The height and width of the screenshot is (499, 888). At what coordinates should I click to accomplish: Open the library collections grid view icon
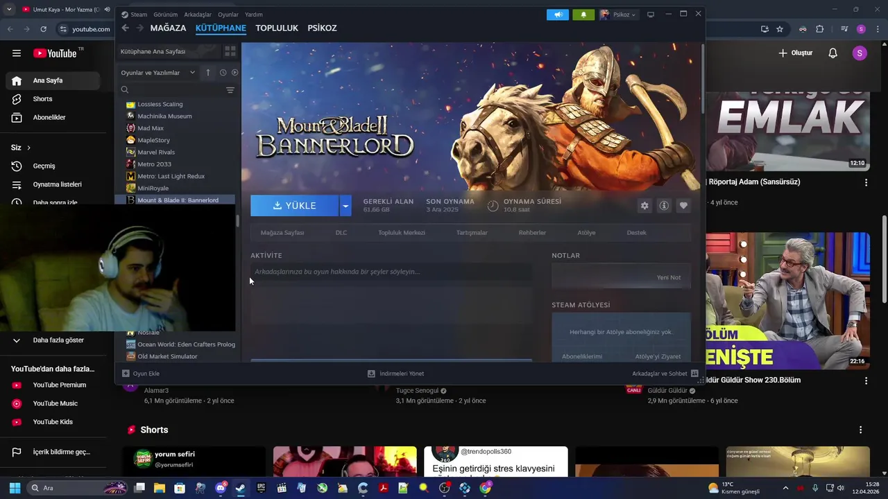click(x=230, y=51)
